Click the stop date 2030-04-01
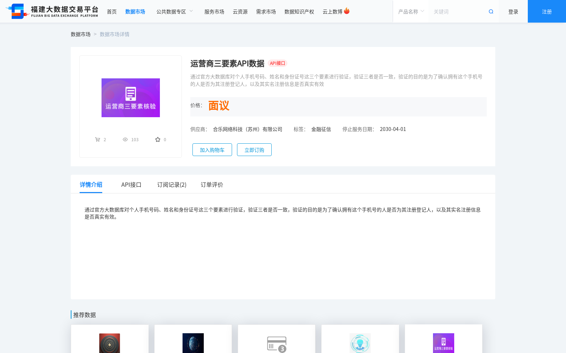566x353 pixels. 393,129
